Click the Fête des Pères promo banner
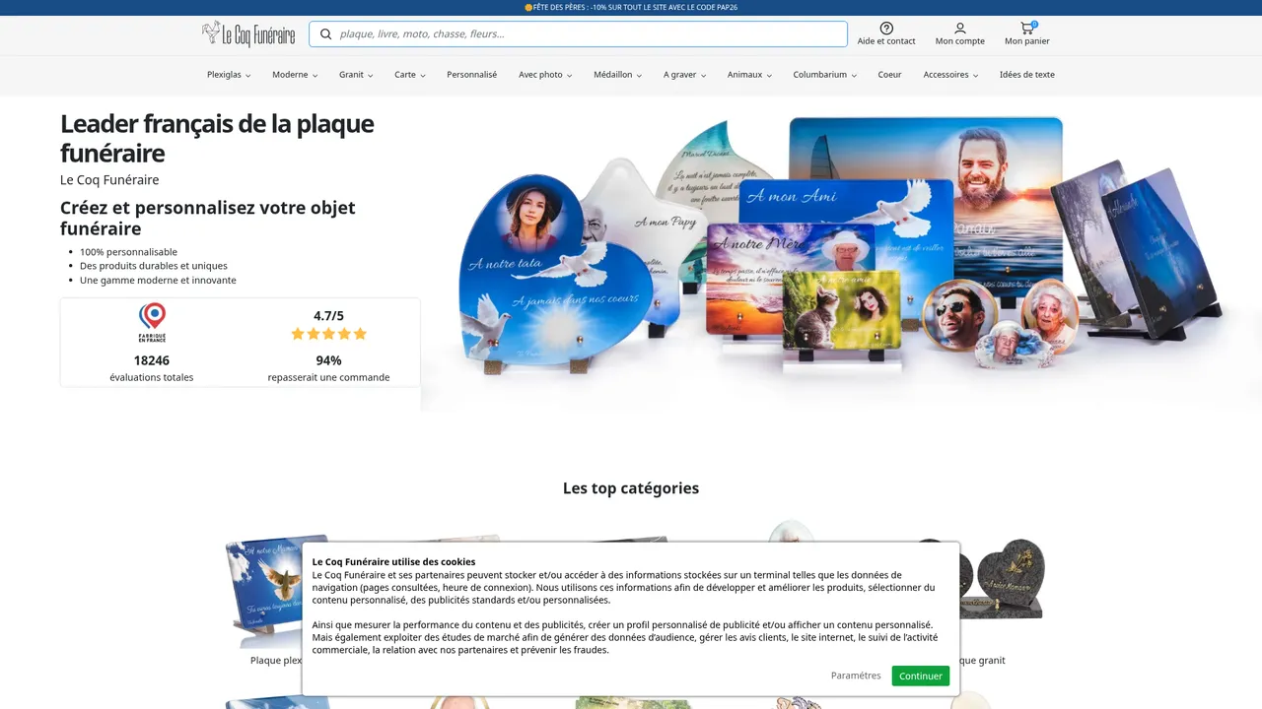The width and height of the screenshot is (1262, 709). (631, 7)
